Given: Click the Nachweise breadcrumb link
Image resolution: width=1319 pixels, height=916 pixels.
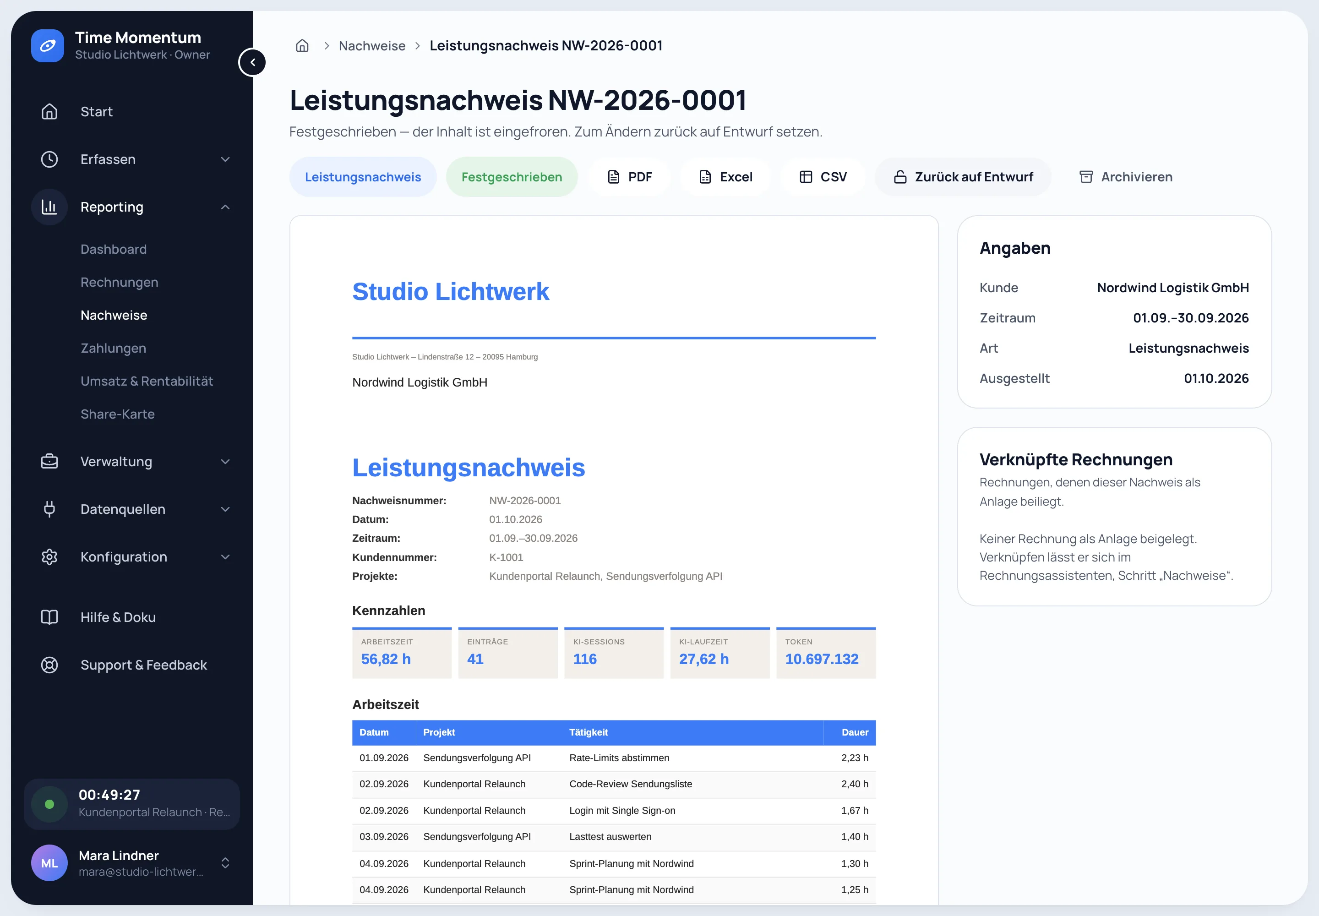Looking at the screenshot, I should 372,45.
